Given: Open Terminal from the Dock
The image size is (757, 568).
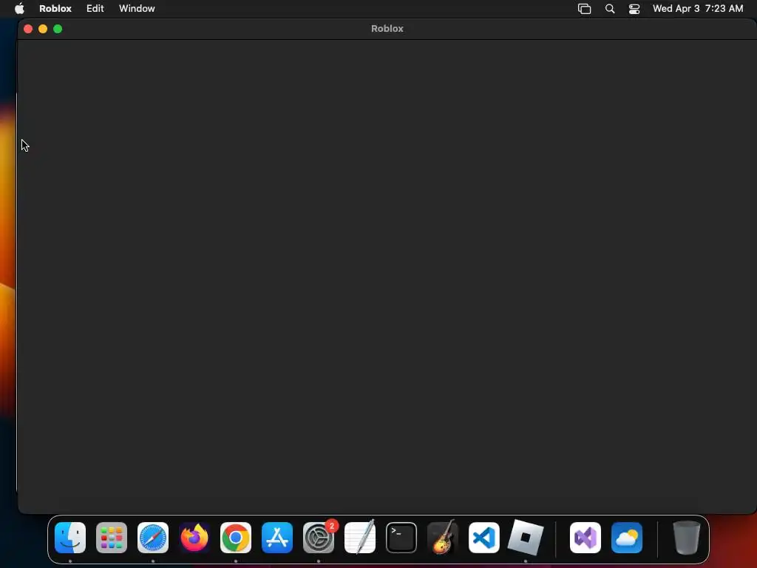Looking at the screenshot, I should (401, 538).
